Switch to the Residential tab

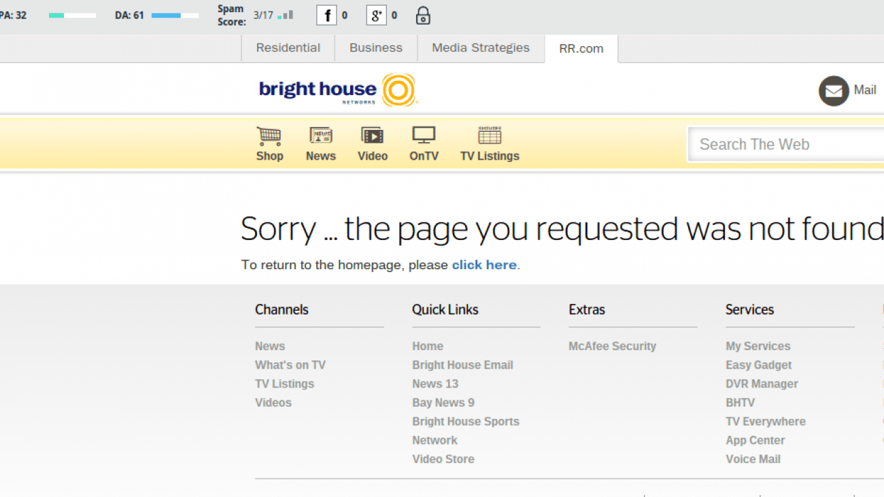click(x=288, y=48)
